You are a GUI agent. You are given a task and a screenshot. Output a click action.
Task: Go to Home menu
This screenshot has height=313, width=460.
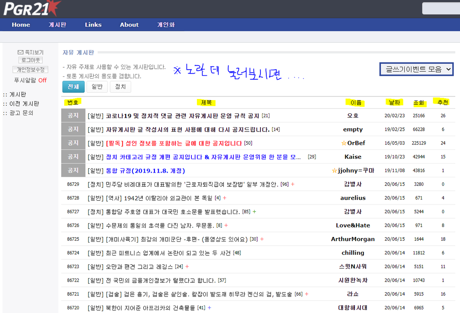(x=21, y=25)
